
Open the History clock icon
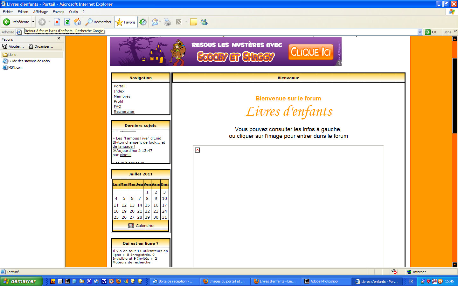(x=143, y=22)
